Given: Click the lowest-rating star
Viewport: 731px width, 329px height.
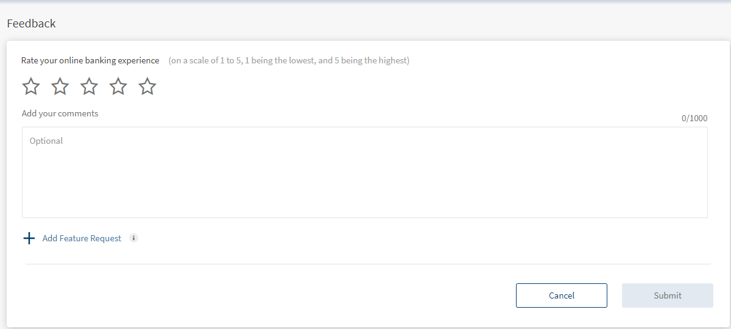Looking at the screenshot, I should tap(31, 87).
